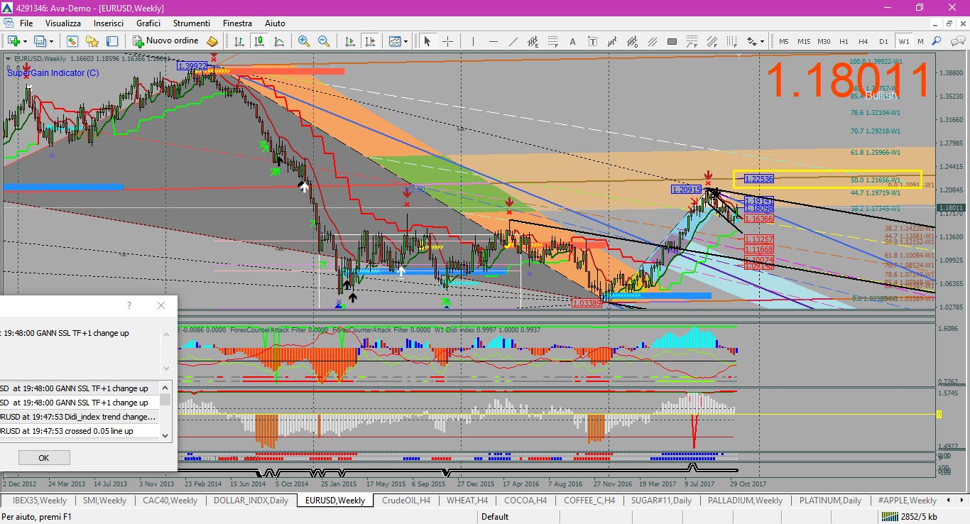The width and height of the screenshot is (970, 524).
Task: Click down arrow of alert list scrollbar
Action: [165, 435]
